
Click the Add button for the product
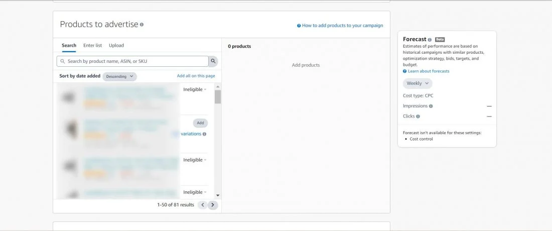click(x=200, y=123)
